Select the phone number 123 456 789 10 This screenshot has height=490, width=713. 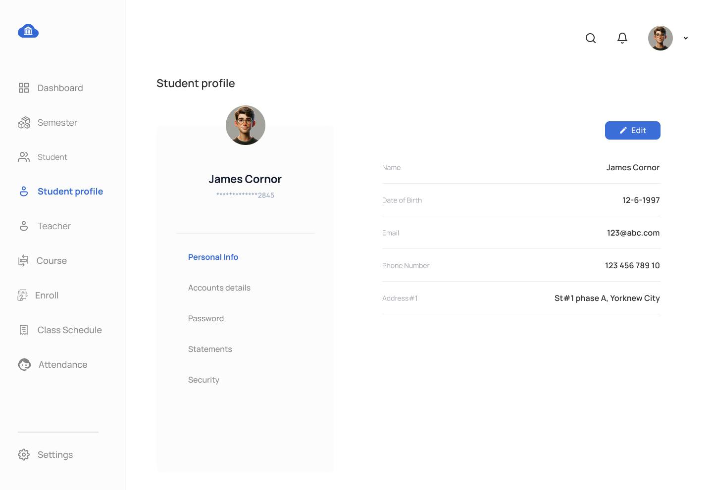coord(632,266)
